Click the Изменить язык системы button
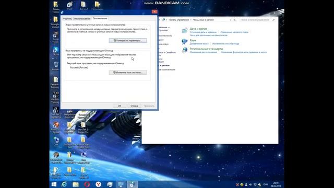Viewport: 334px width, 188px height. click(x=128, y=73)
